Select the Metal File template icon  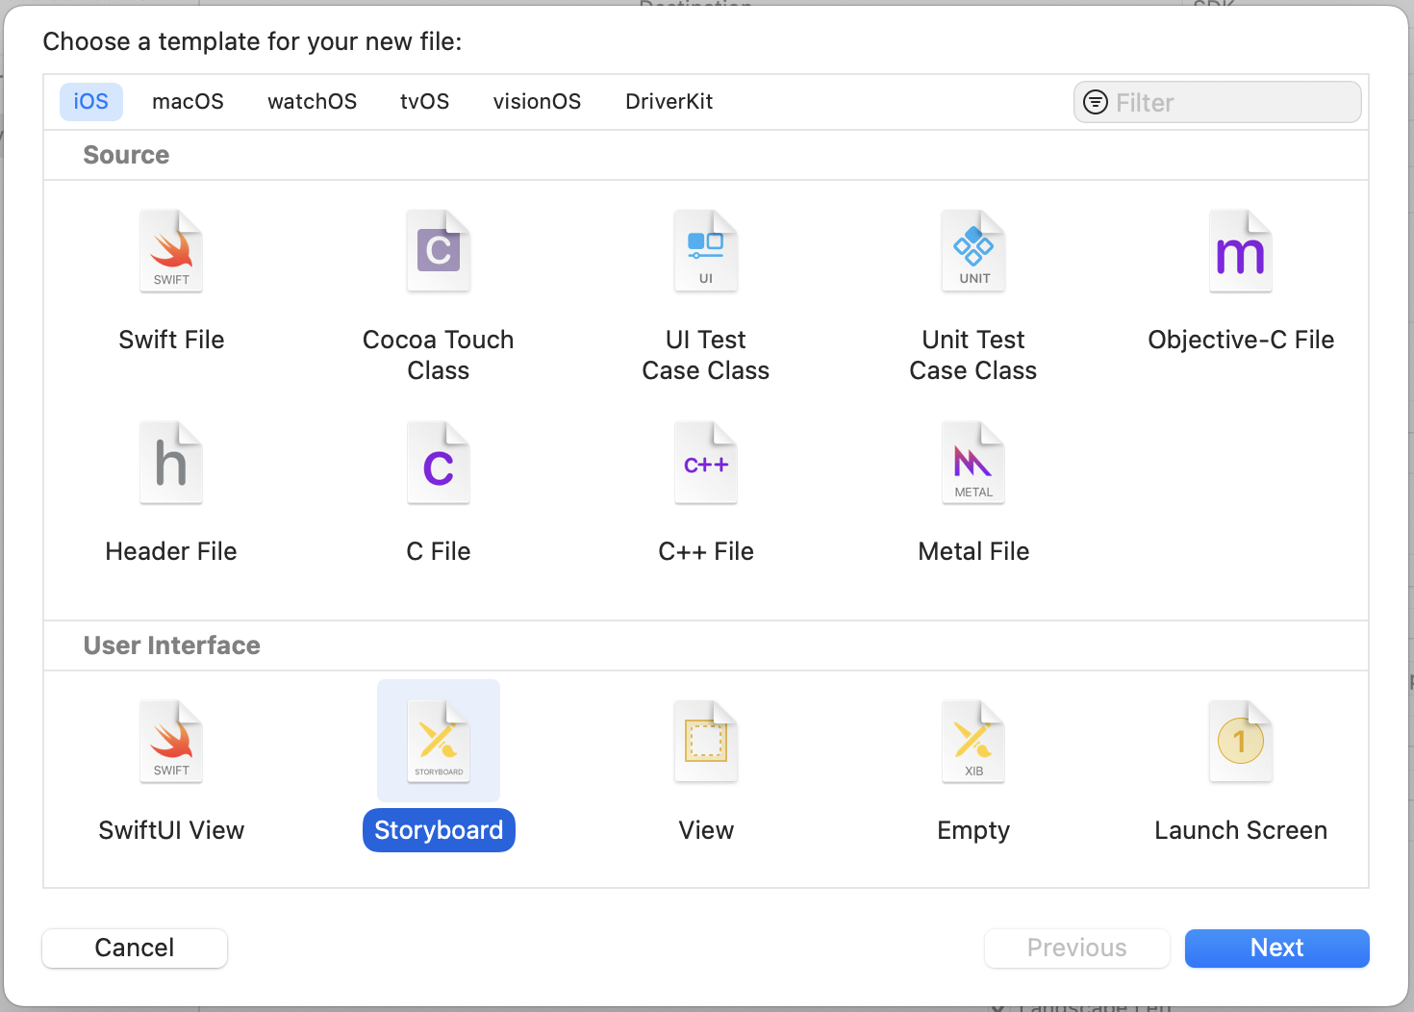972,464
